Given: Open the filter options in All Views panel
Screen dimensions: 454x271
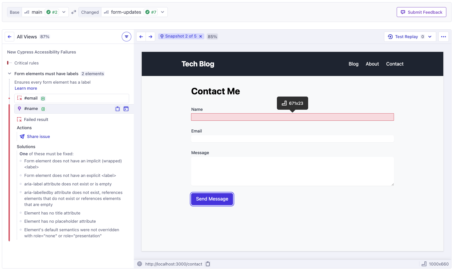Looking at the screenshot, I should (x=126, y=36).
